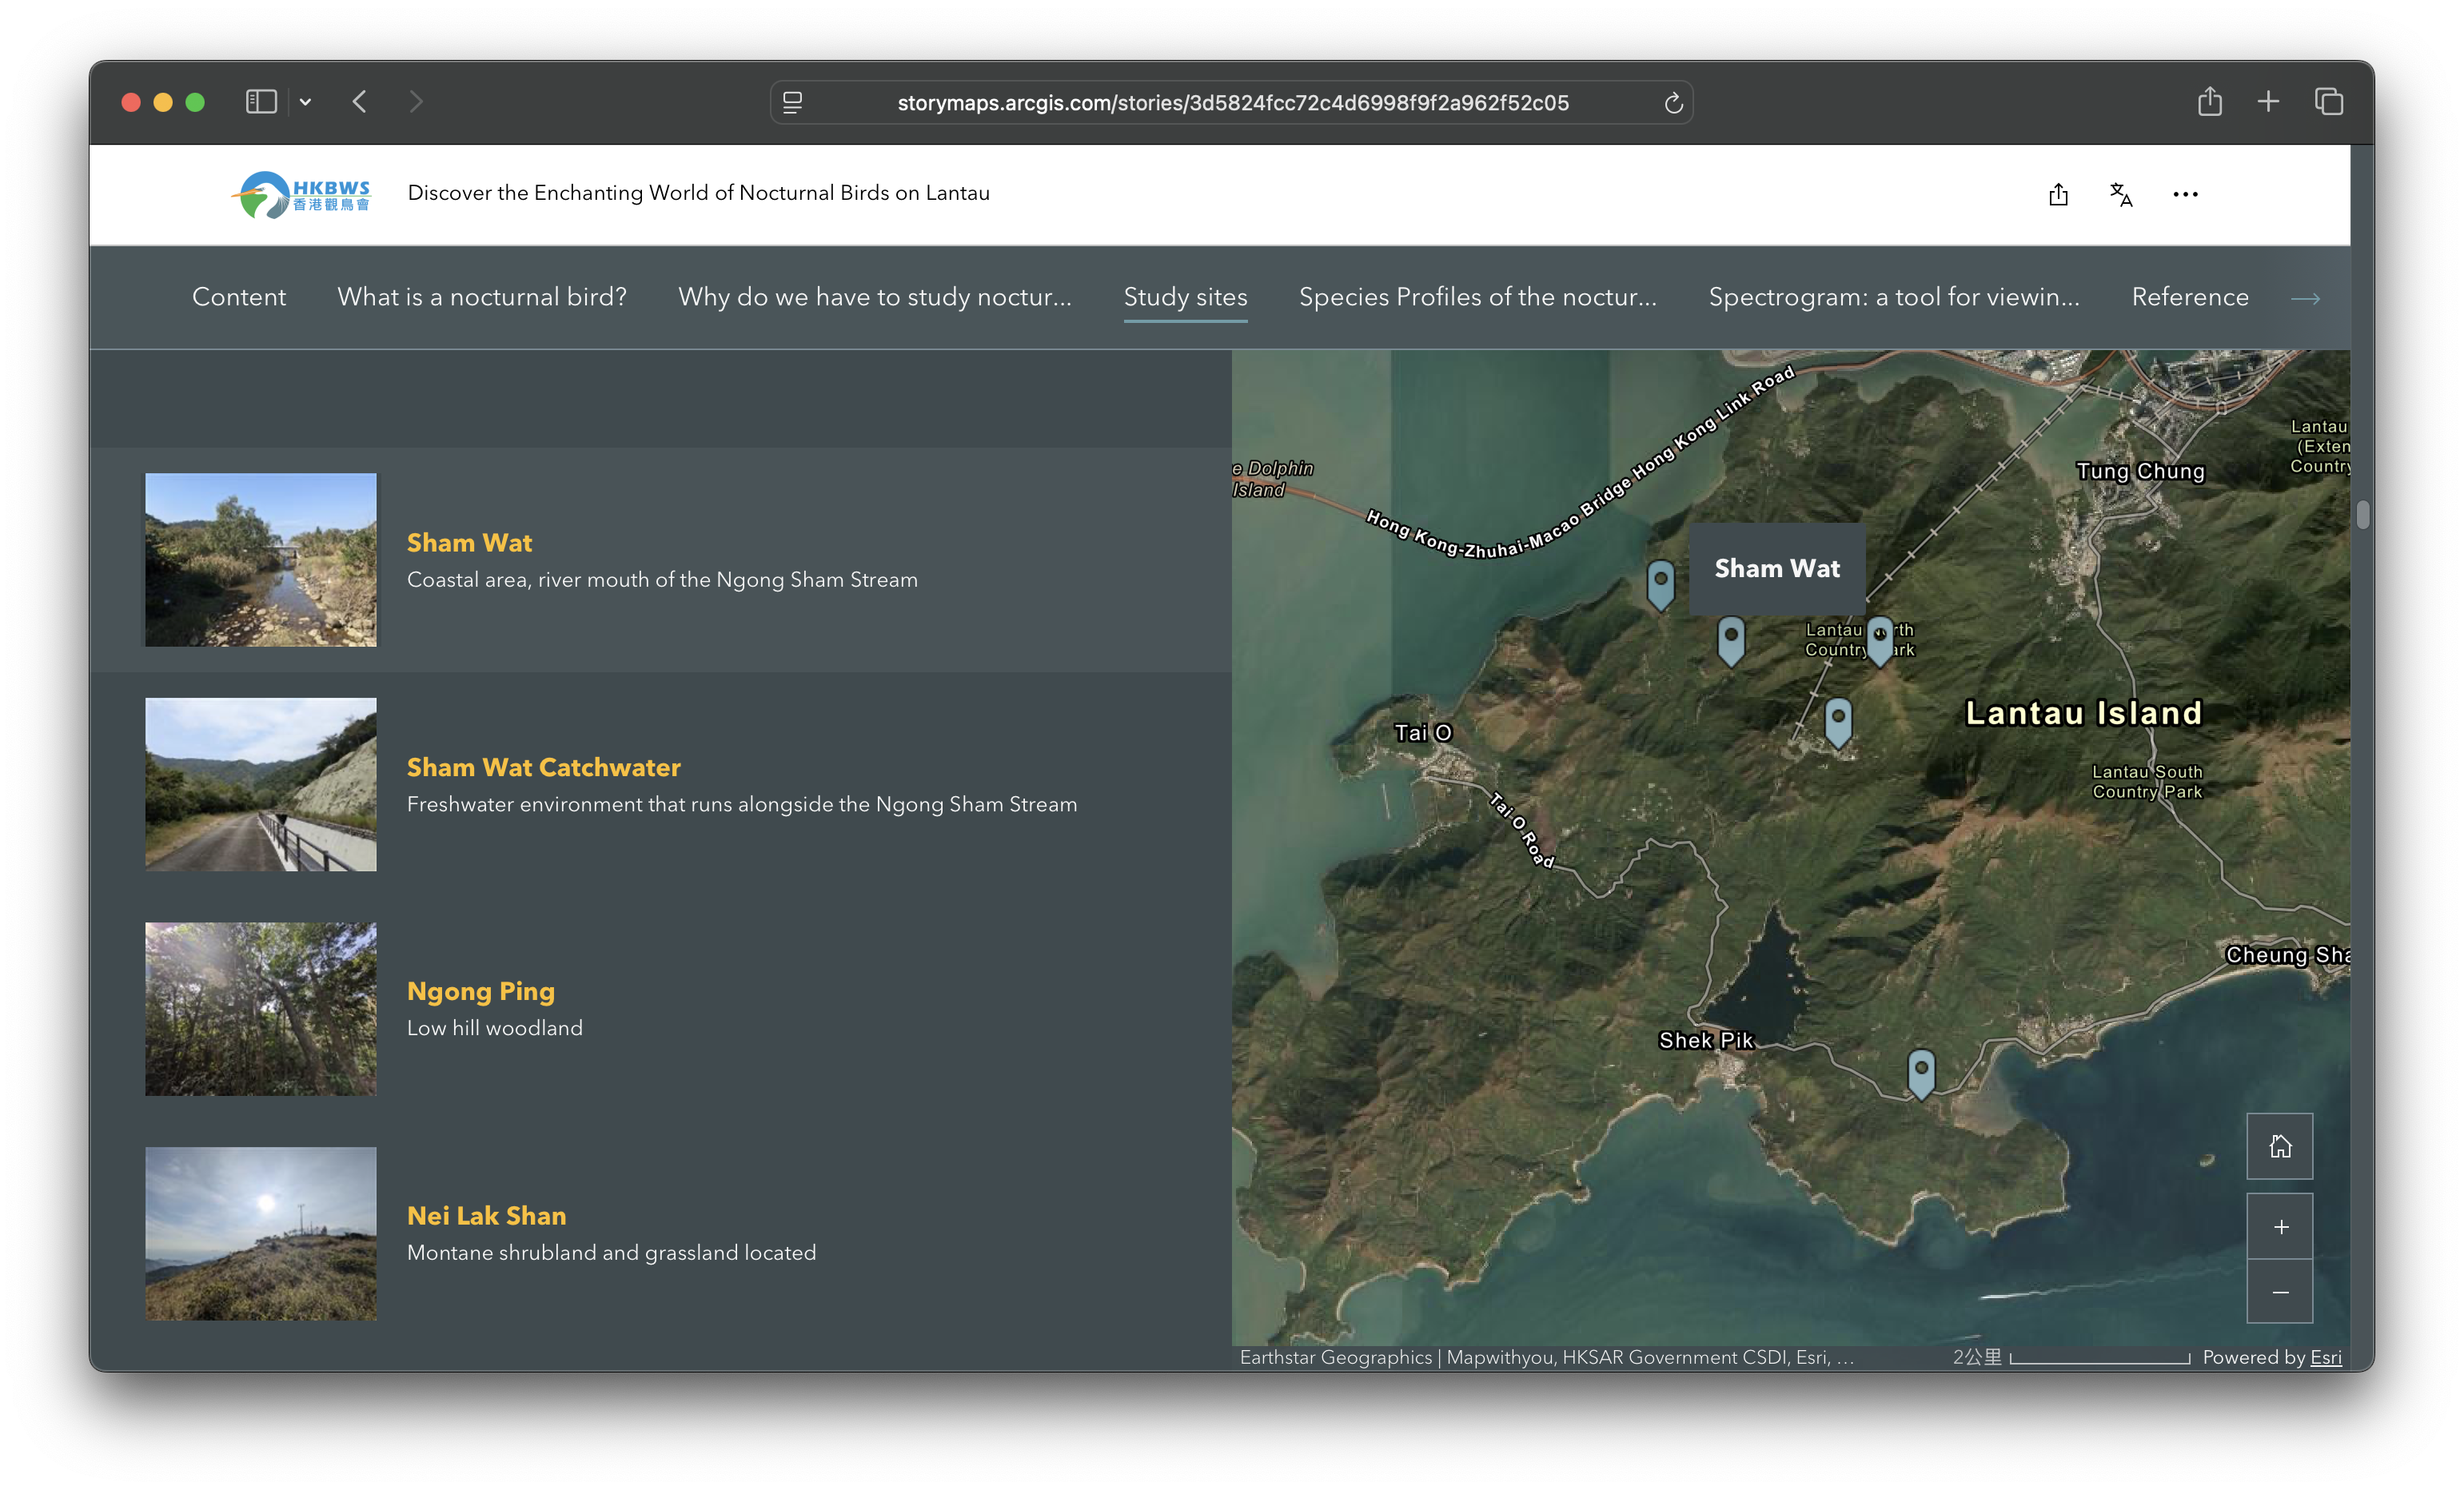Select the Ngong Ping site title
Viewport: 2464px width, 1490px height.
point(480,991)
